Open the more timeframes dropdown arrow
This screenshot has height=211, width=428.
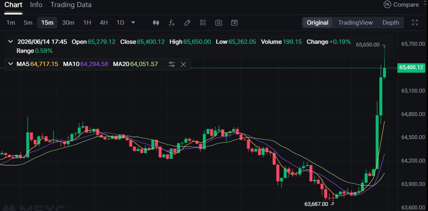(133, 23)
